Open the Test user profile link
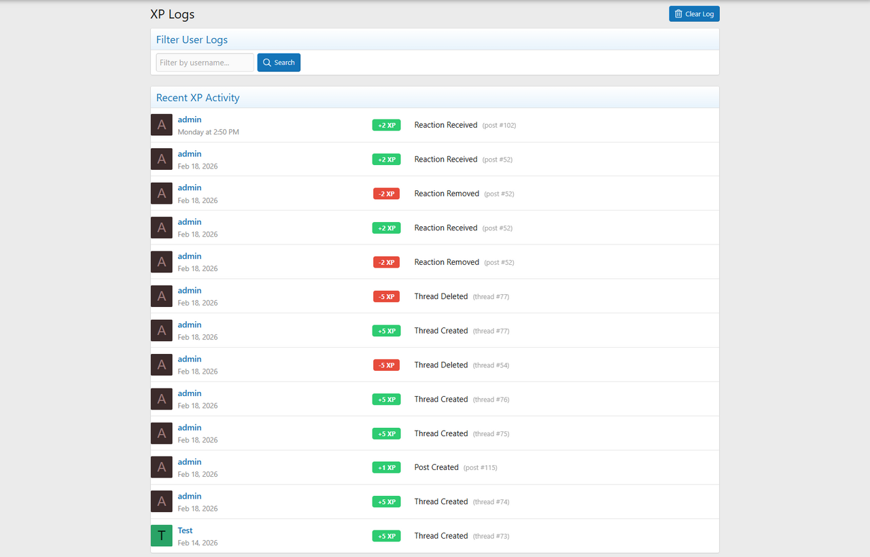Viewport: 870px width, 557px height. point(185,531)
